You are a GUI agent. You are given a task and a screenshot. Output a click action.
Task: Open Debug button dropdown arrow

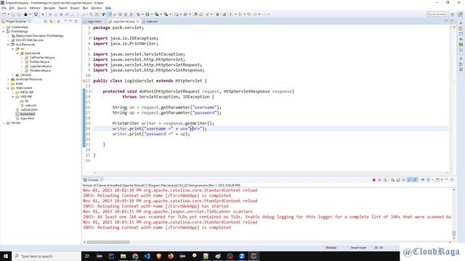tap(142, 14)
